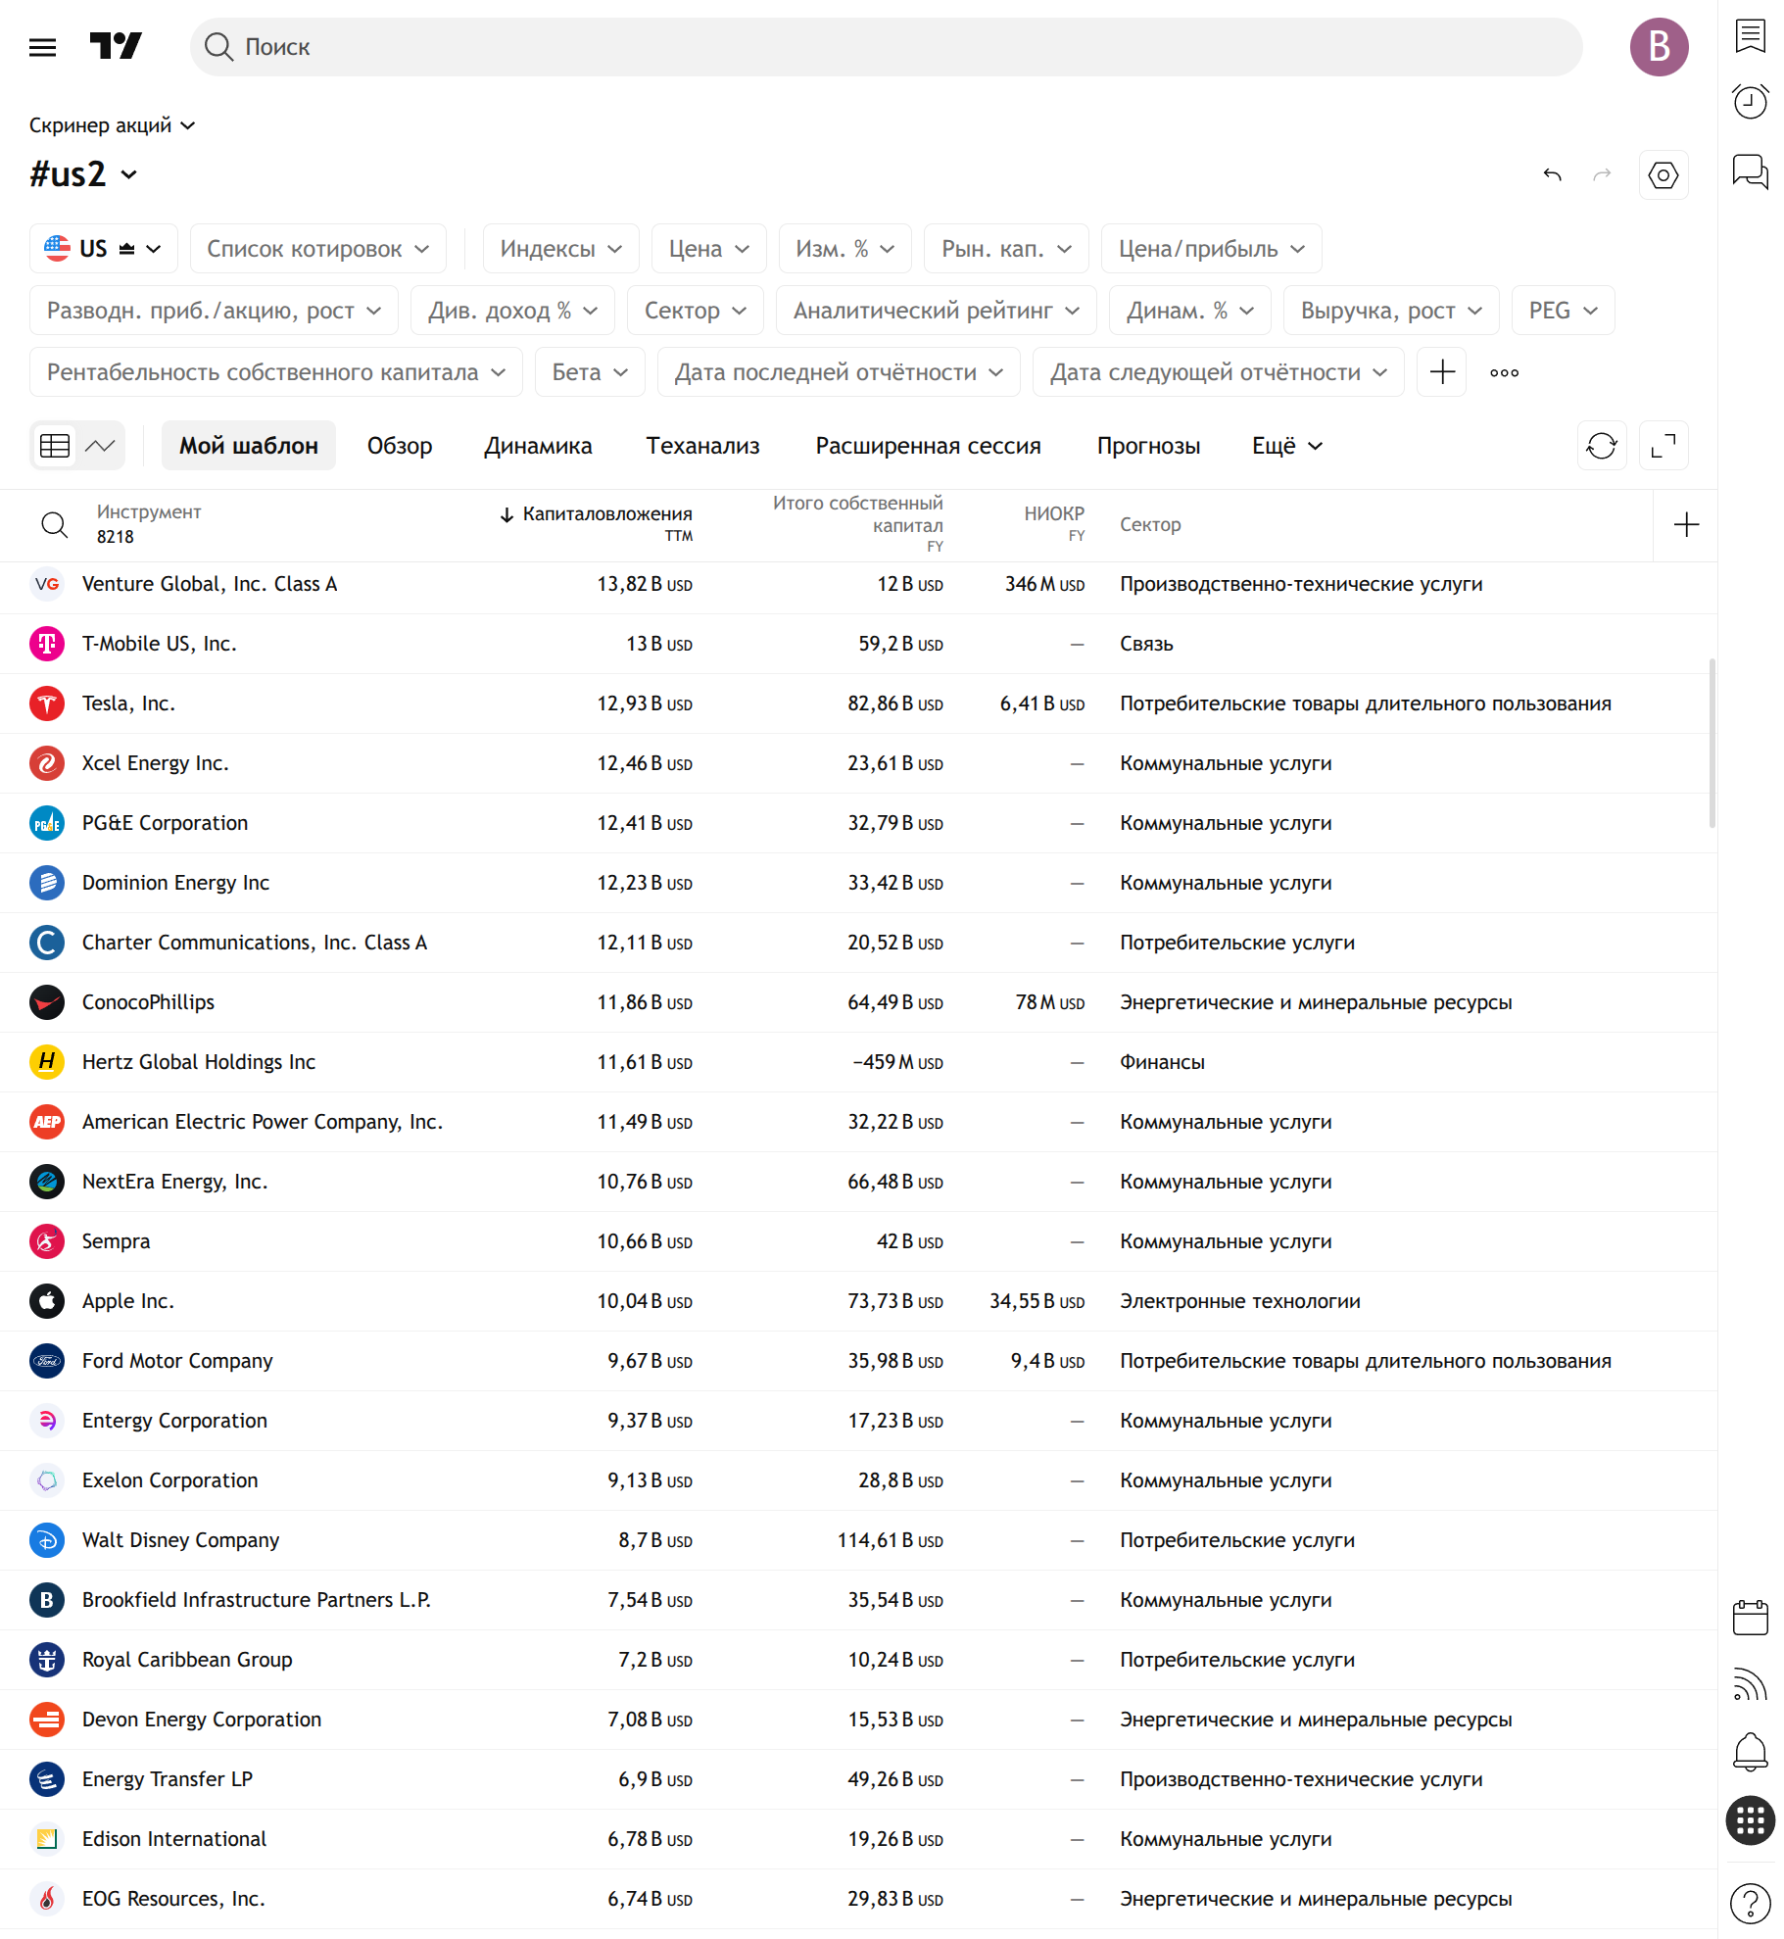
Task: Open the Бета filter dropdown
Action: 589,372
